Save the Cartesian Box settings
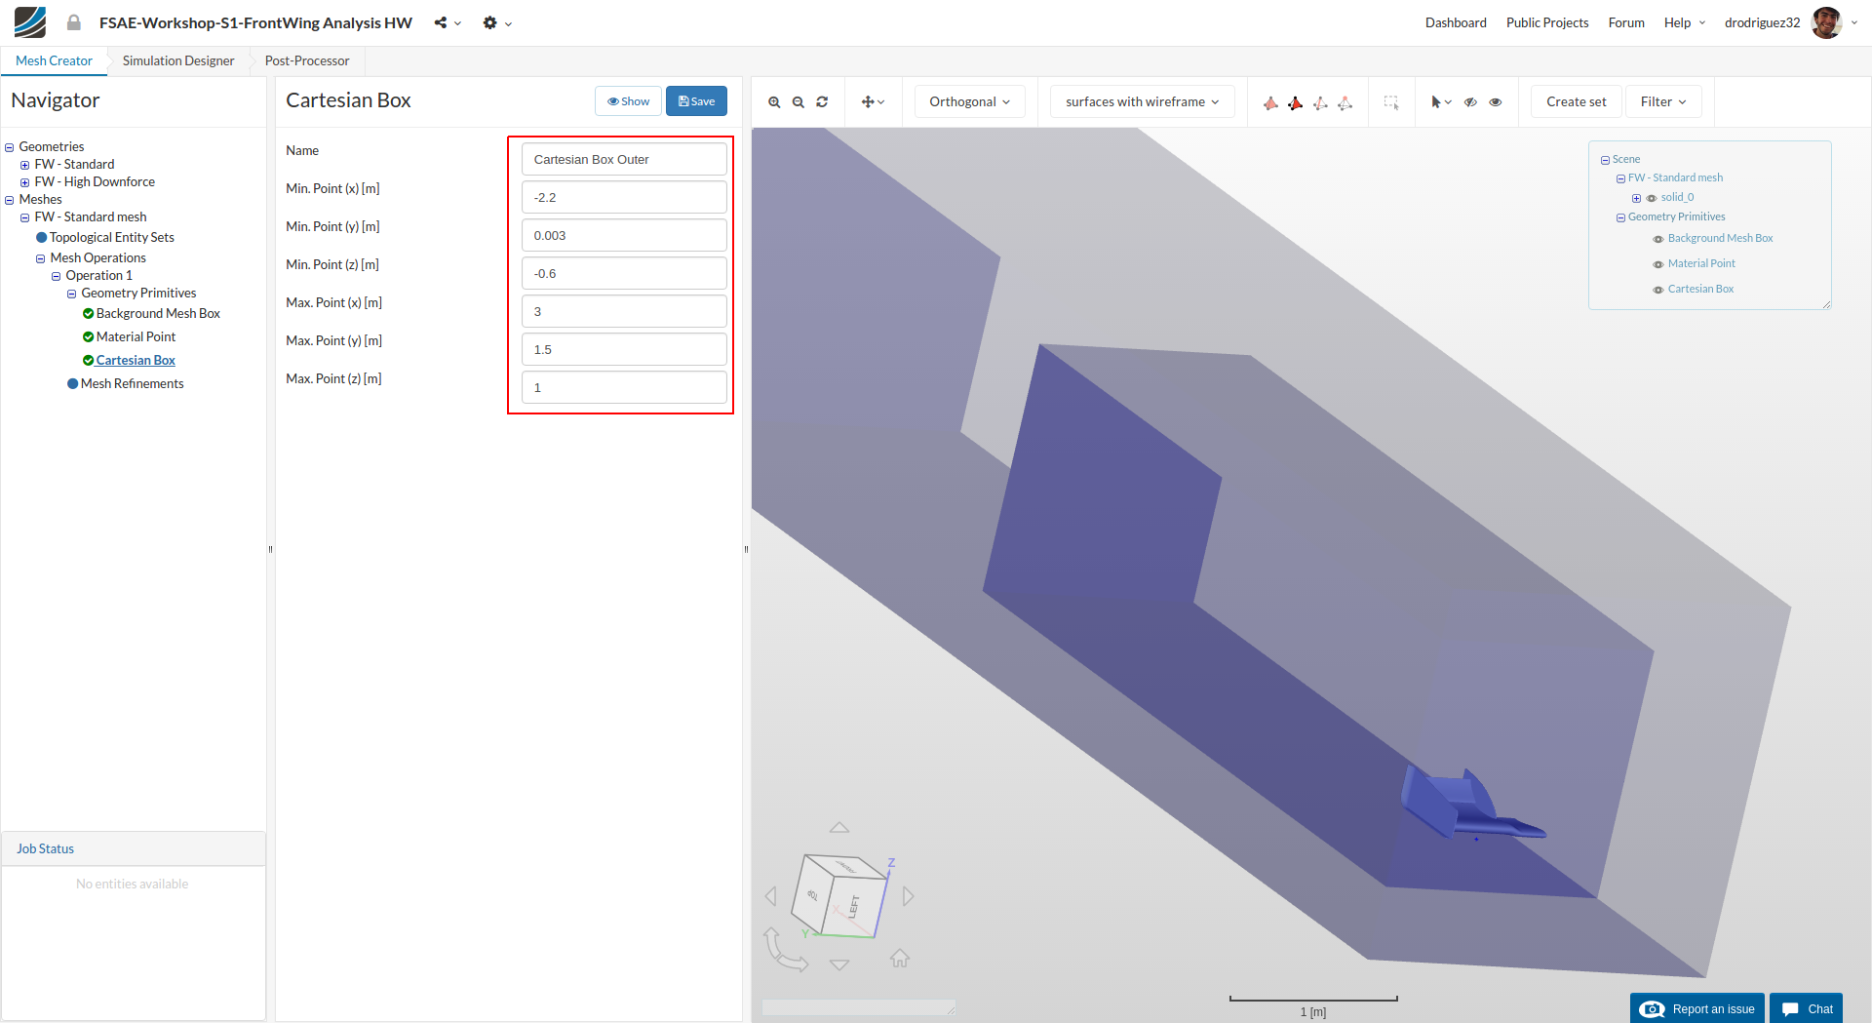 [696, 101]
